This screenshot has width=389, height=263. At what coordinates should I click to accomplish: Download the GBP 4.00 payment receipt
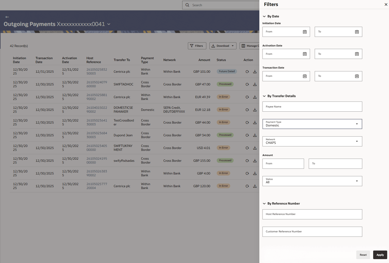pyautogui.click(x=255, y=173)
